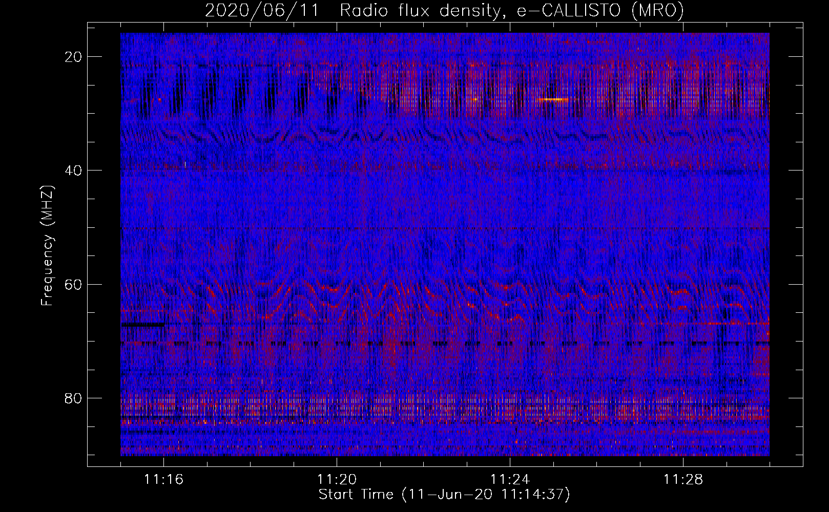829x512 pixels.
Task: Select the "Frequency (MHZ)" y-axis label
Action: click(x=47, y=246)
